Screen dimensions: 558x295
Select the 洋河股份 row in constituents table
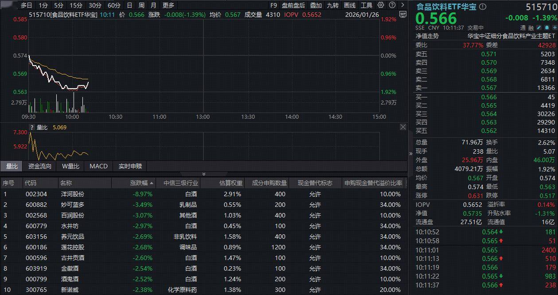(73, 194)
